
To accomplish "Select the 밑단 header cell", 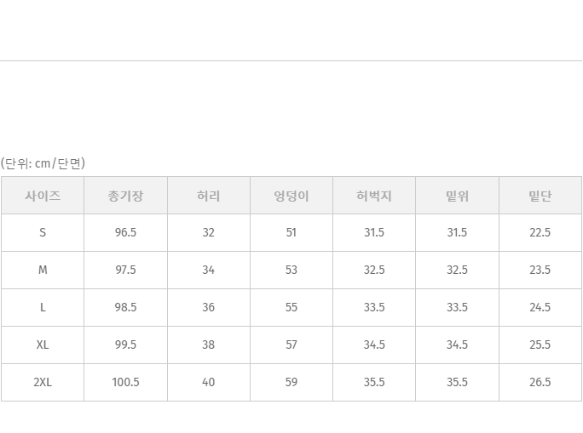I will tap(540, 196).
